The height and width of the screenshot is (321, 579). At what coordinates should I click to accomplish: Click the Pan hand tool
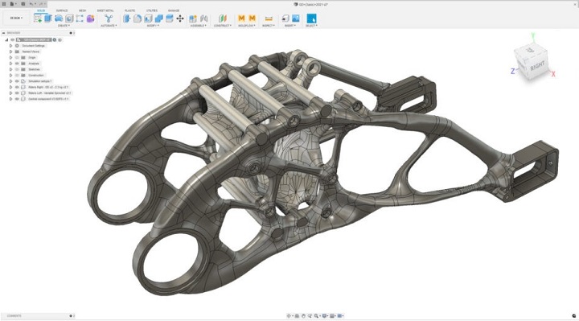(303, 316)
